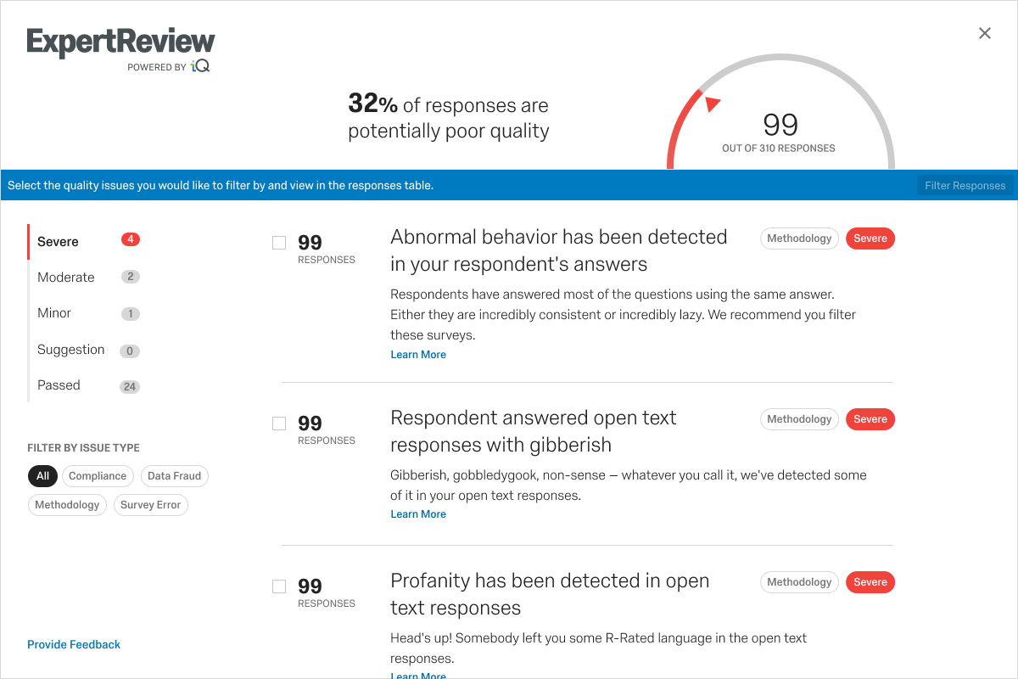Filter by Data Fraud issue type
The image size is (1018, 679).
coord(174,476)
